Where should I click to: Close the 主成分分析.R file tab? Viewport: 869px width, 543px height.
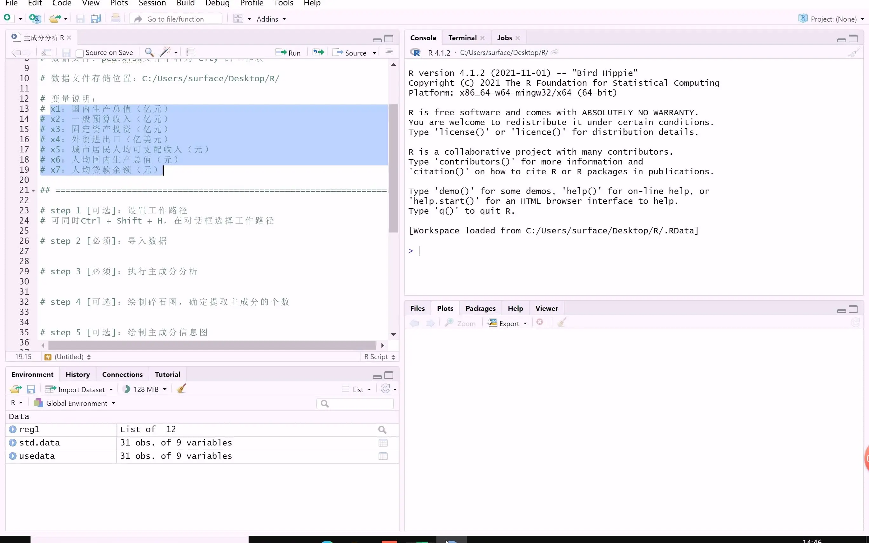tap(69, 38)
